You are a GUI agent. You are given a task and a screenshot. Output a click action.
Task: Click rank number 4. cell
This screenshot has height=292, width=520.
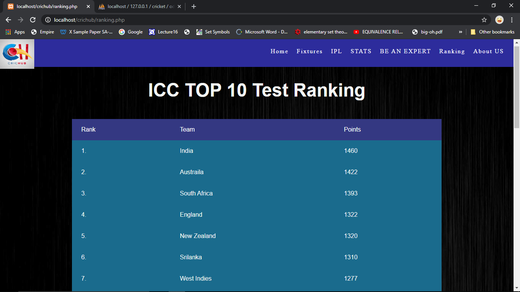84,215
